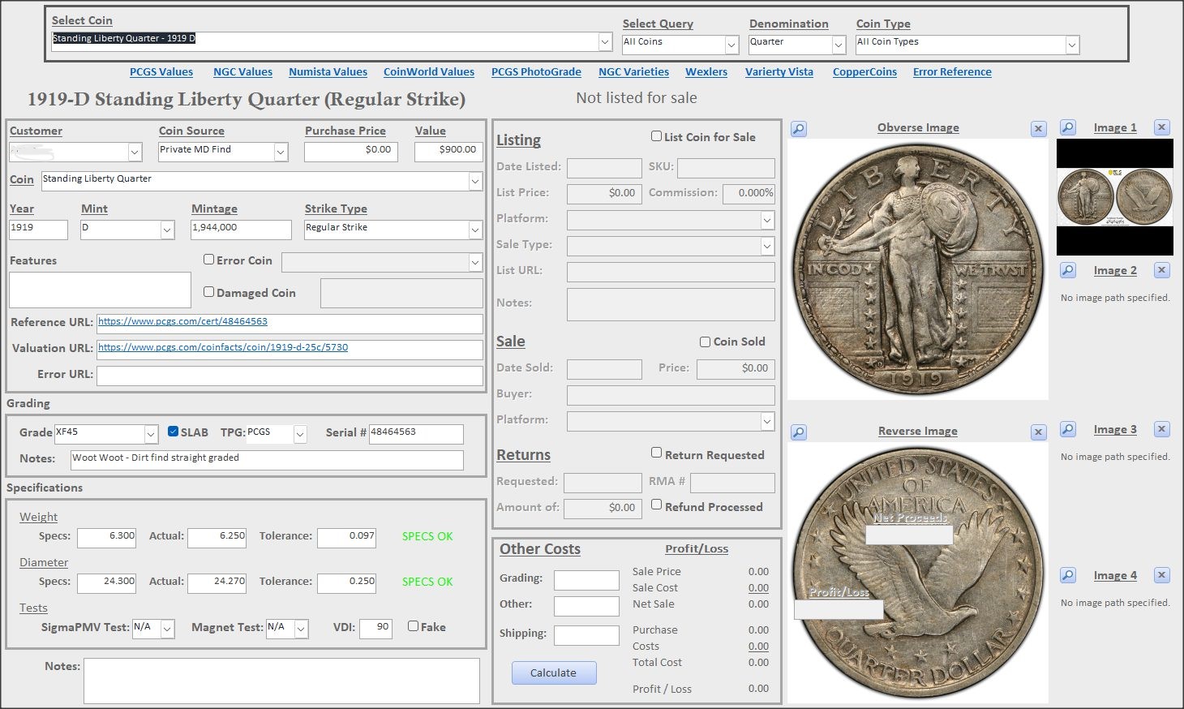Follow PCGS coinfacts Valuation URL
1184x709 pixels.
223,347
